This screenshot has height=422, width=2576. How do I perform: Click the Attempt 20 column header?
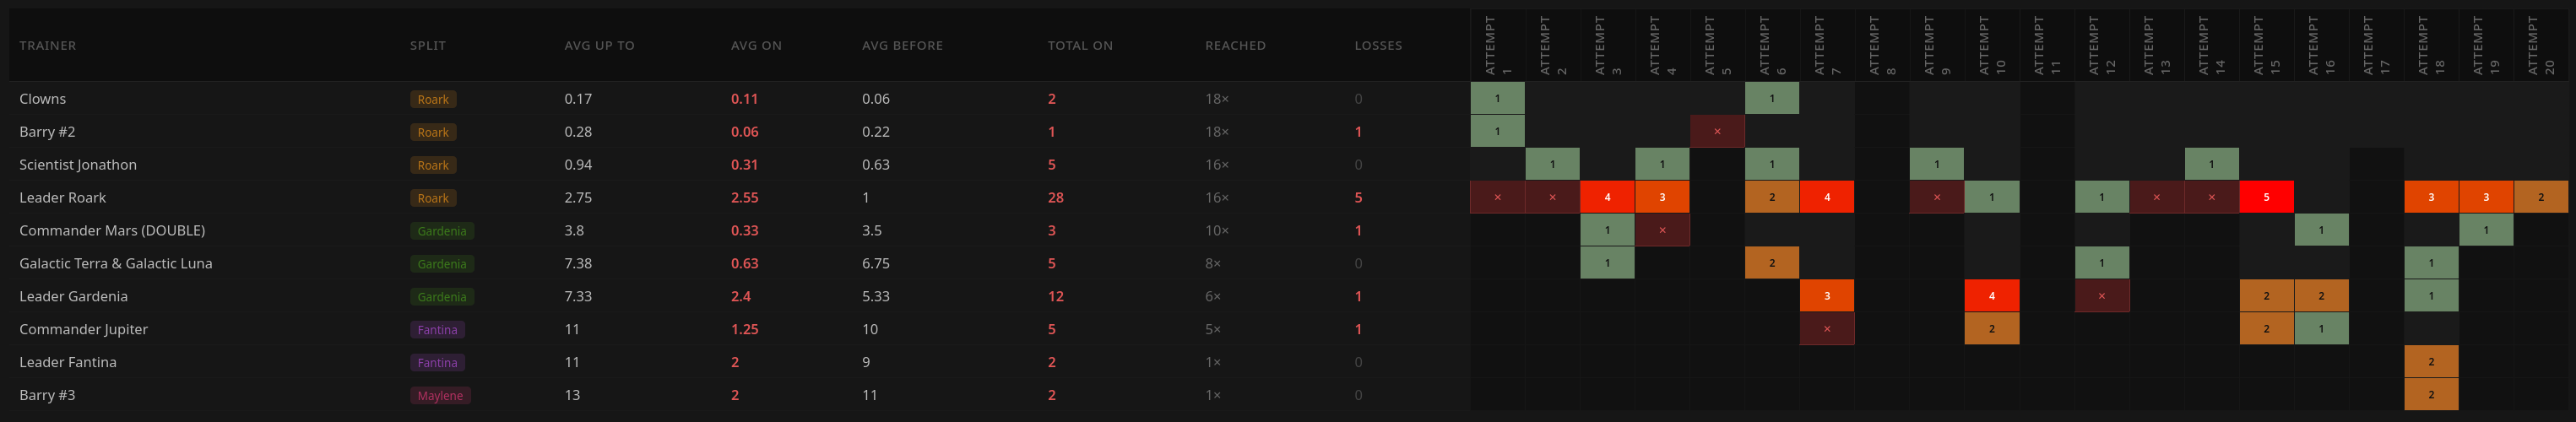(x=2541, y=45)
